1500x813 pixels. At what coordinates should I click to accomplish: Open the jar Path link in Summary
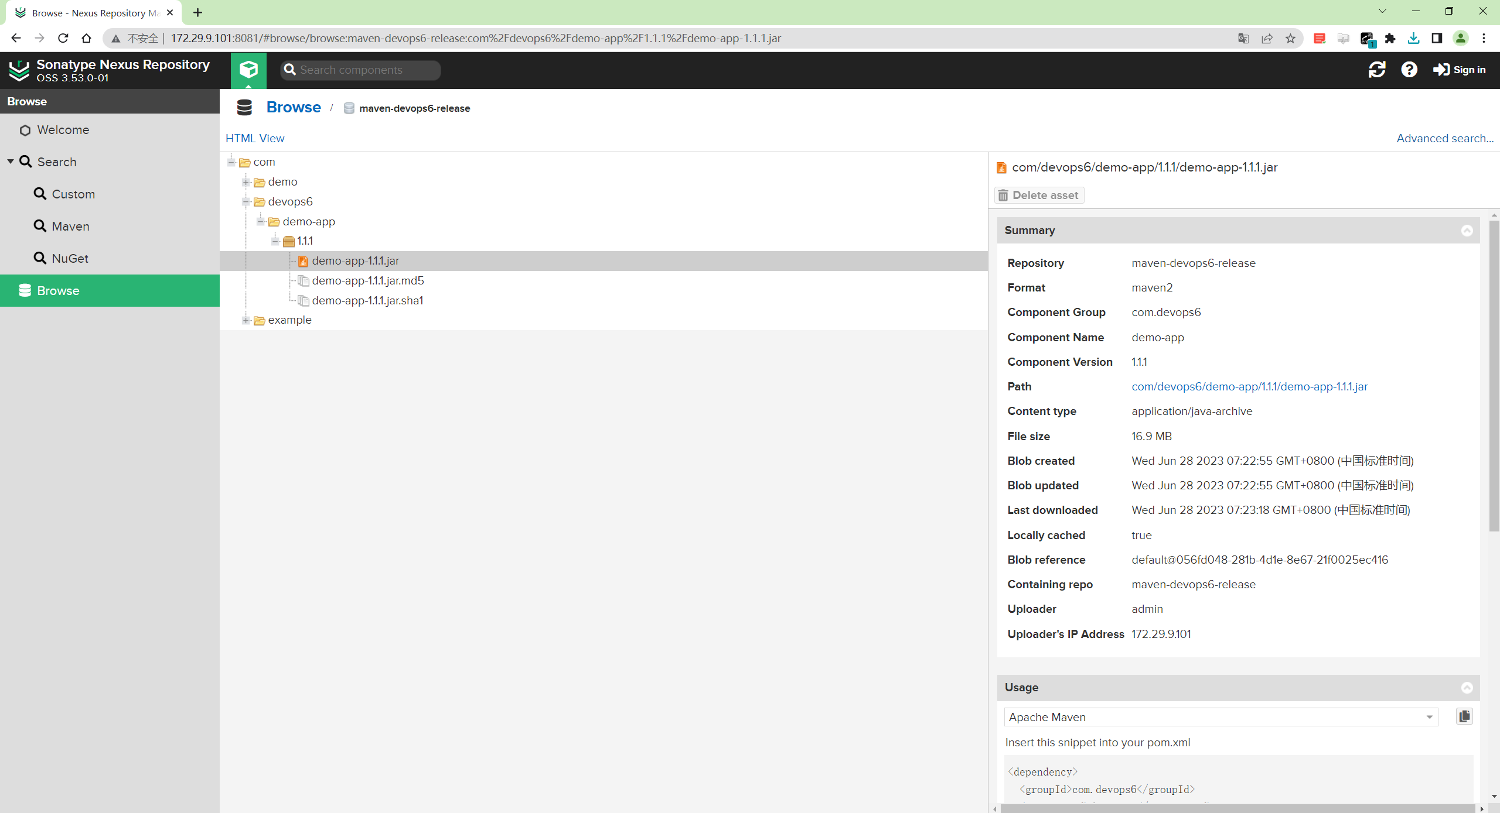tap(1249, 386)
